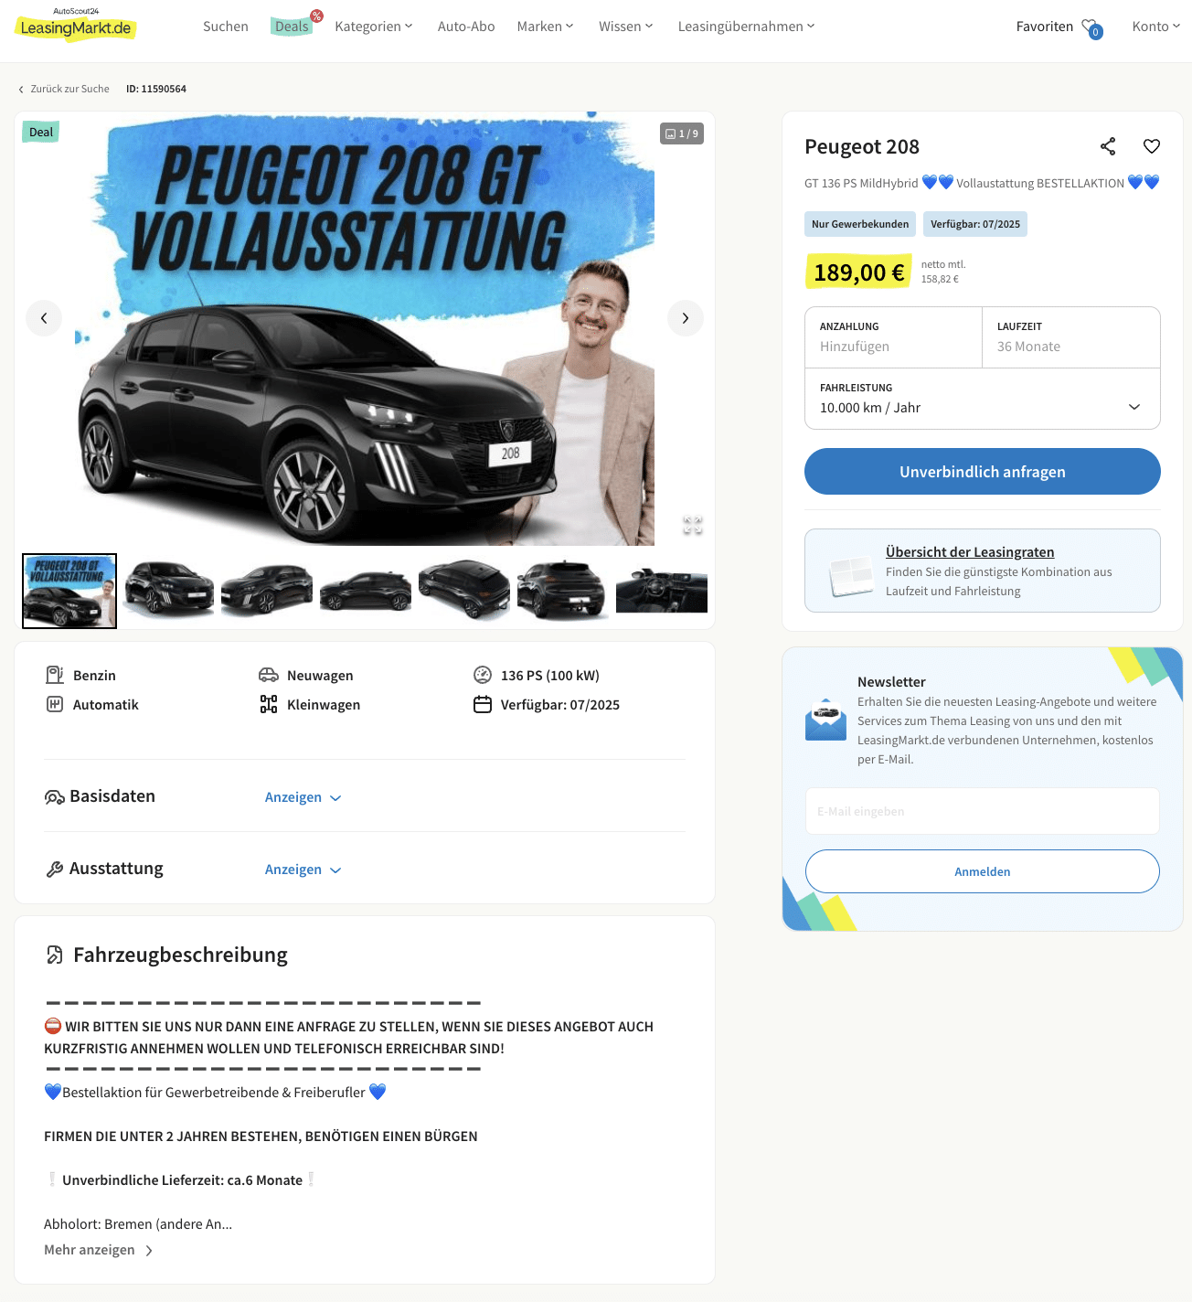Open the Fahrleistung 10.000 km dropdown
Screen dimensions: 1192x1302
coord(983,399)
